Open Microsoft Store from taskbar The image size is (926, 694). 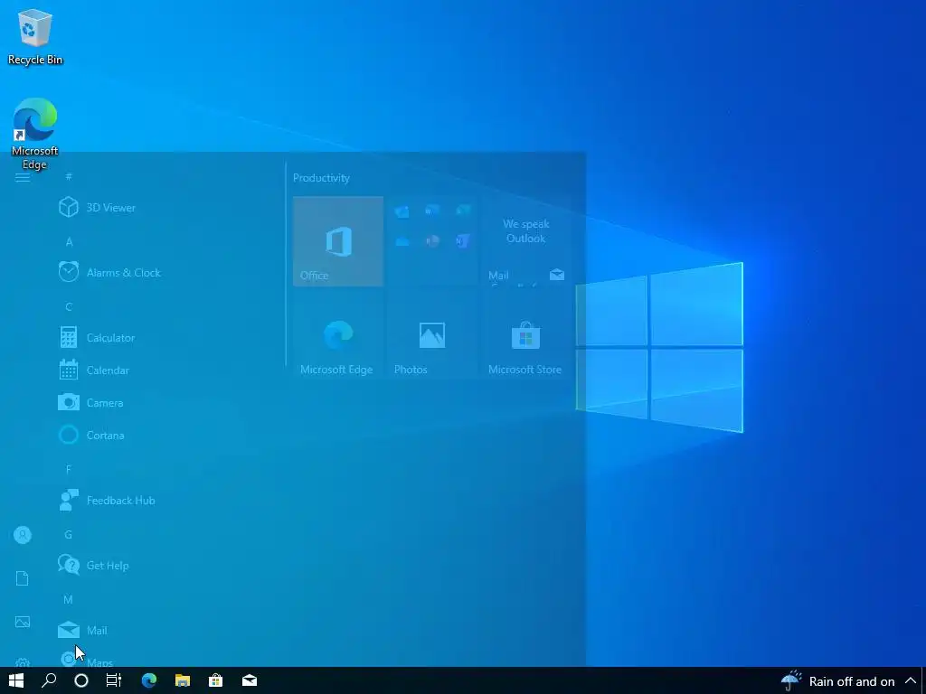[x=216, y=680]
